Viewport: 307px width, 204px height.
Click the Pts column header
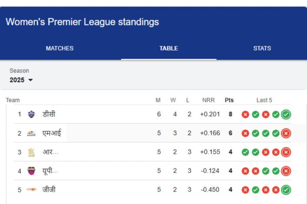click(x=229, y=100)
